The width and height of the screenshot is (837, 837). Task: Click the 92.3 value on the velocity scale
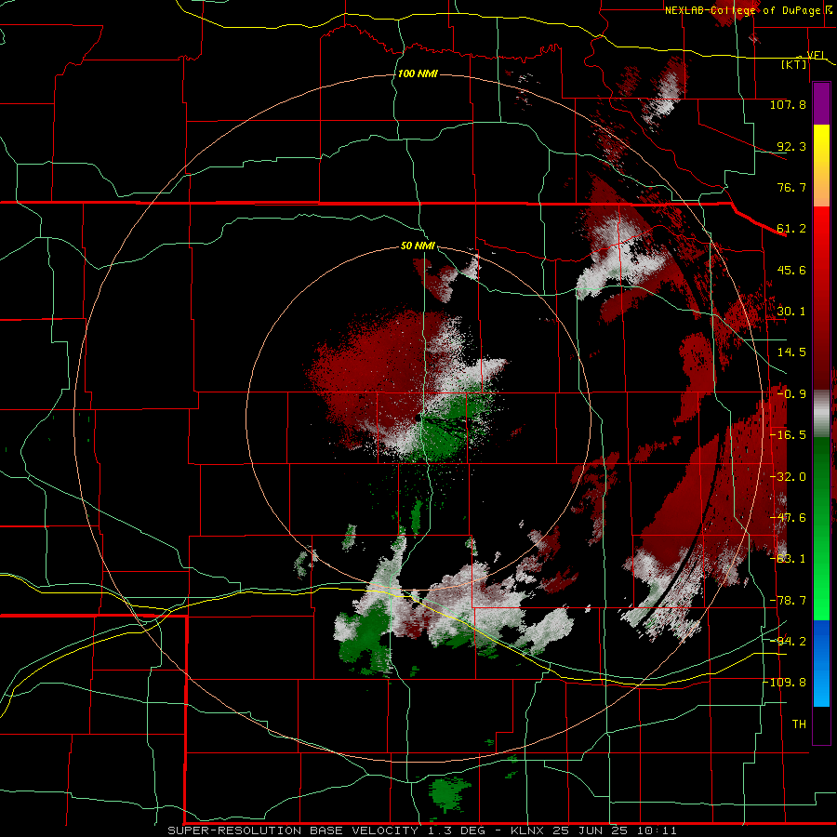pyautogui.click(x=791, y=146)
